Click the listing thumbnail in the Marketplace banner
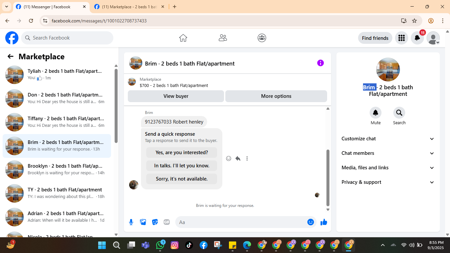450x253 pixels. (132, 82)
